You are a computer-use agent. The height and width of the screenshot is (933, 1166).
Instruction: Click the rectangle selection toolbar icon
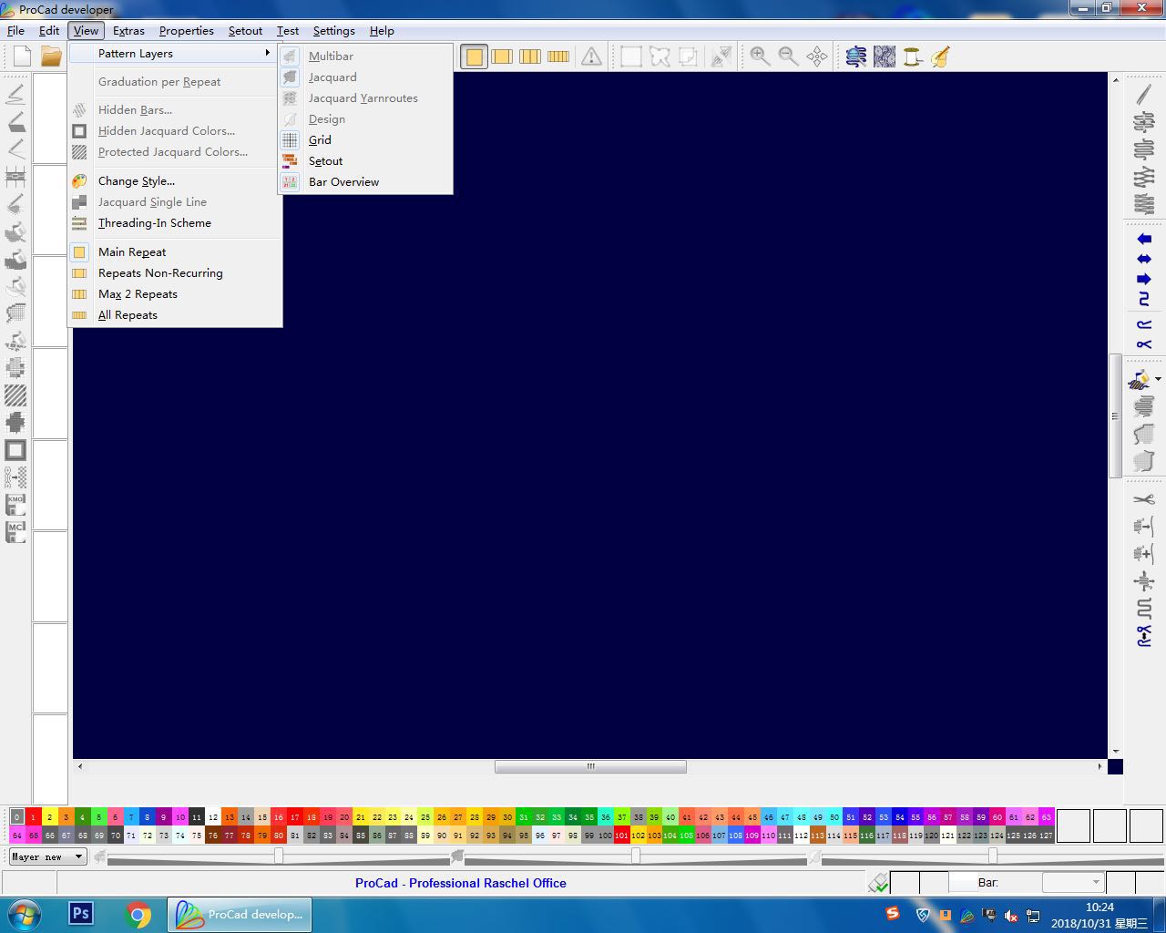630,56
